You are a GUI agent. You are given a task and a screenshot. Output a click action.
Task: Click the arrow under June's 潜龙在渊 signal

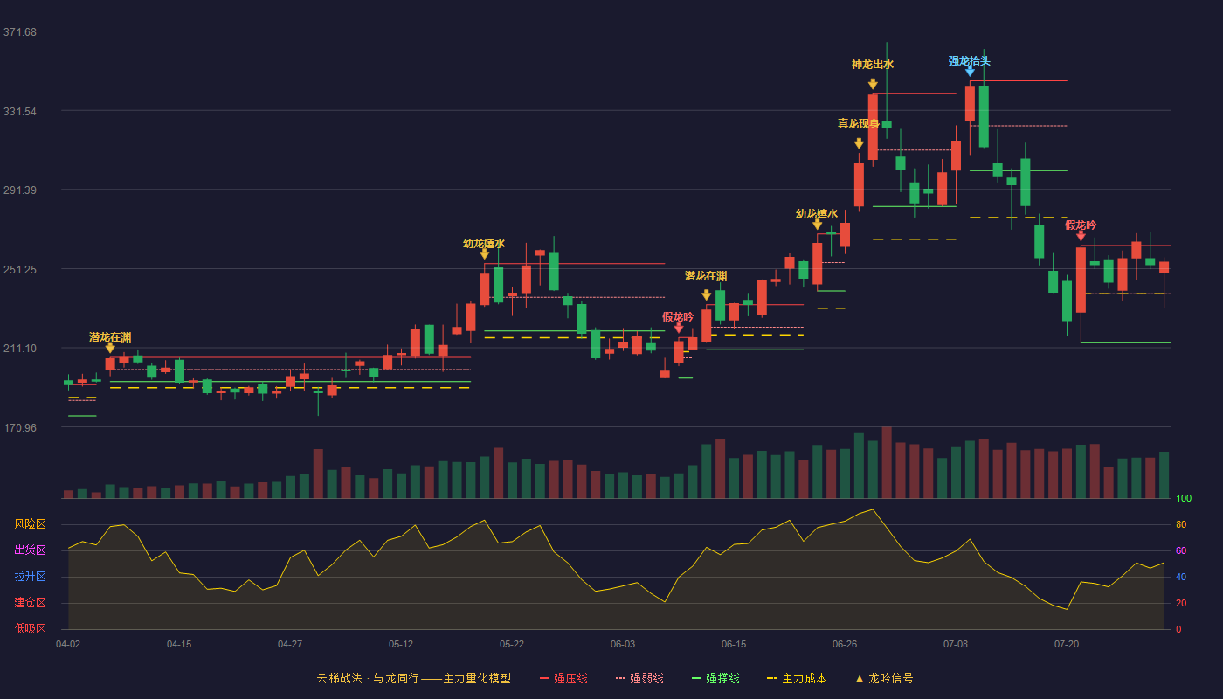pyautogui.click(x=706, y=295)
